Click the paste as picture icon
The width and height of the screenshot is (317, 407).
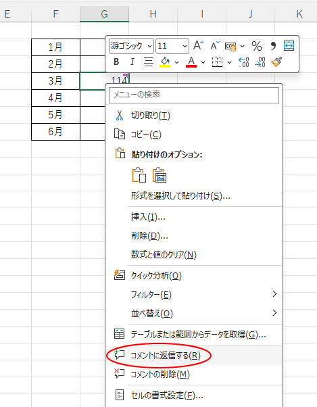click(x=160, y=174)
